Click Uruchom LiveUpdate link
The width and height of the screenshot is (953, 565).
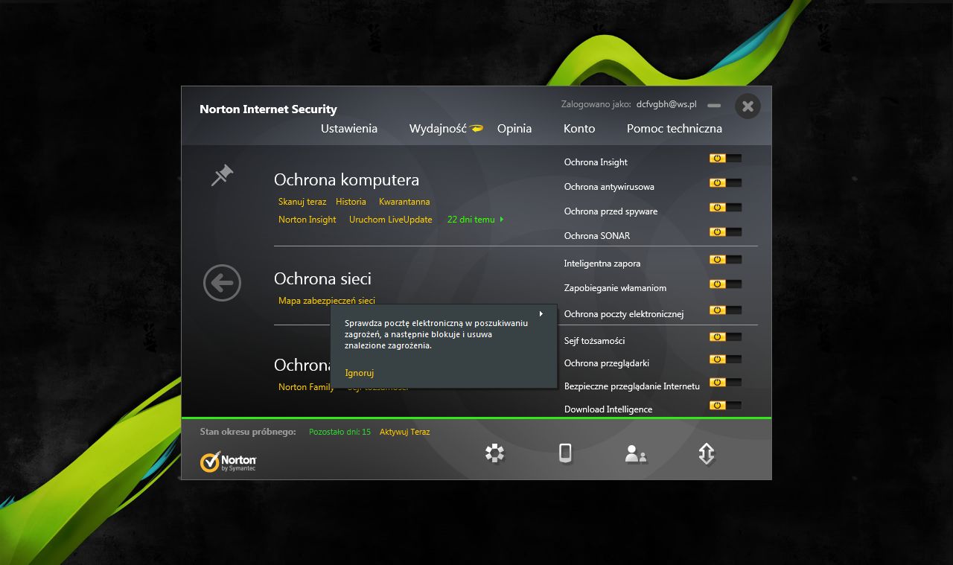tap(391, 220)
